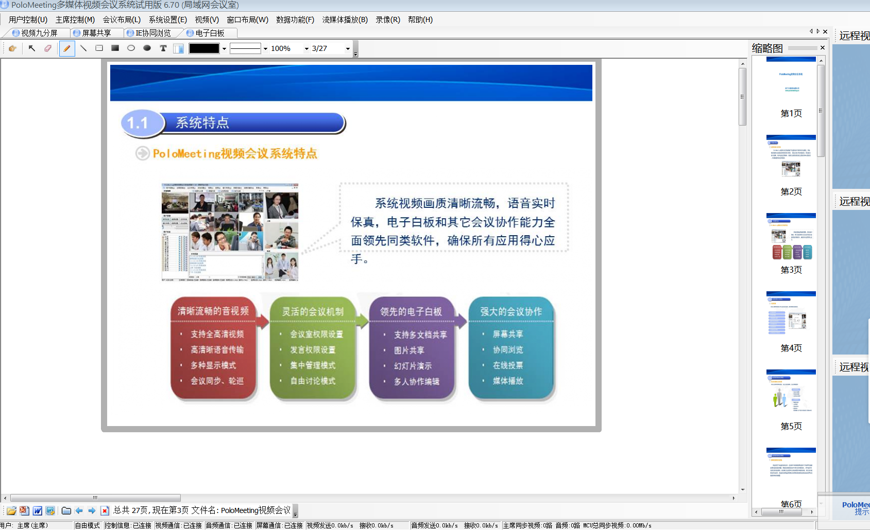Go to previous page with back arrow
Viewport: 870px width, 530px height.
(x=79, y=510)
